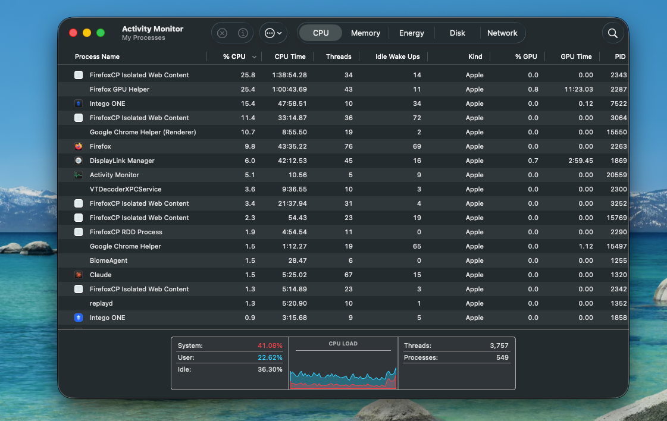Sort by GPU Time column header
Screen dimensions: 667x421
click(x=576, y=56)
